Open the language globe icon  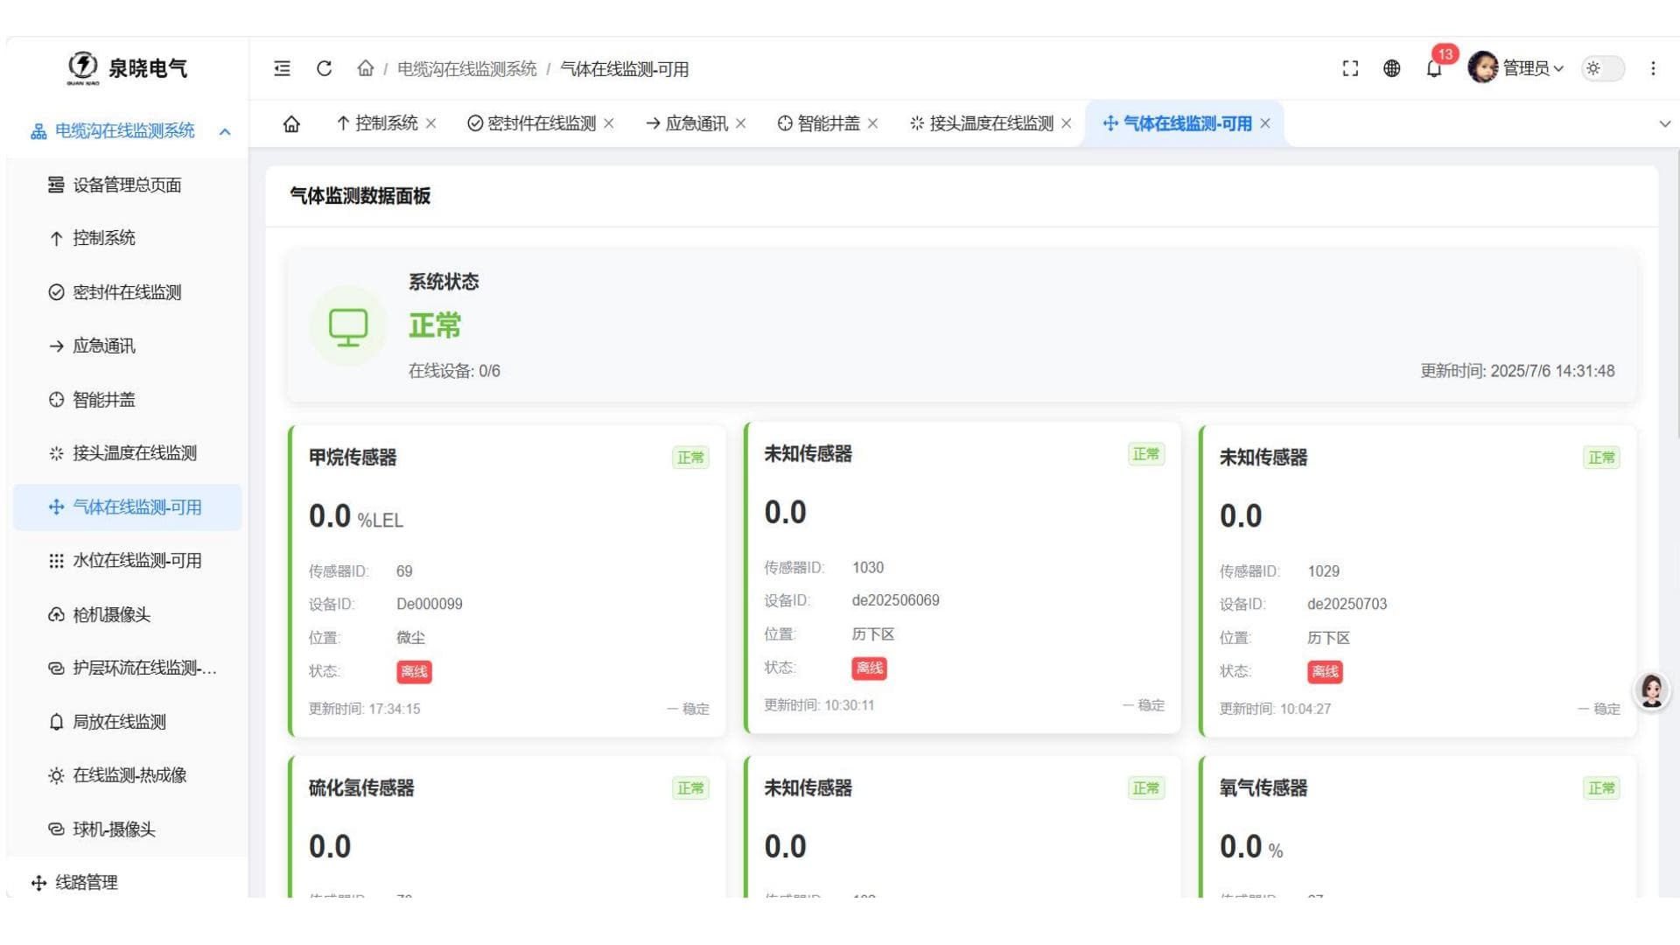tap(1392, 68)
